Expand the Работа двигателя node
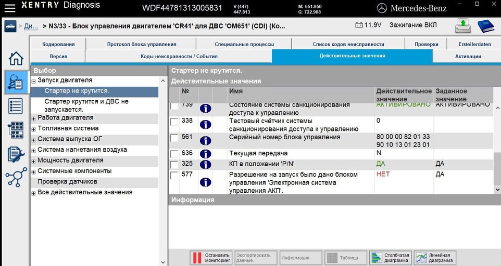The width and height of the screenshot is (501, 266). click(x=33, y=118)
